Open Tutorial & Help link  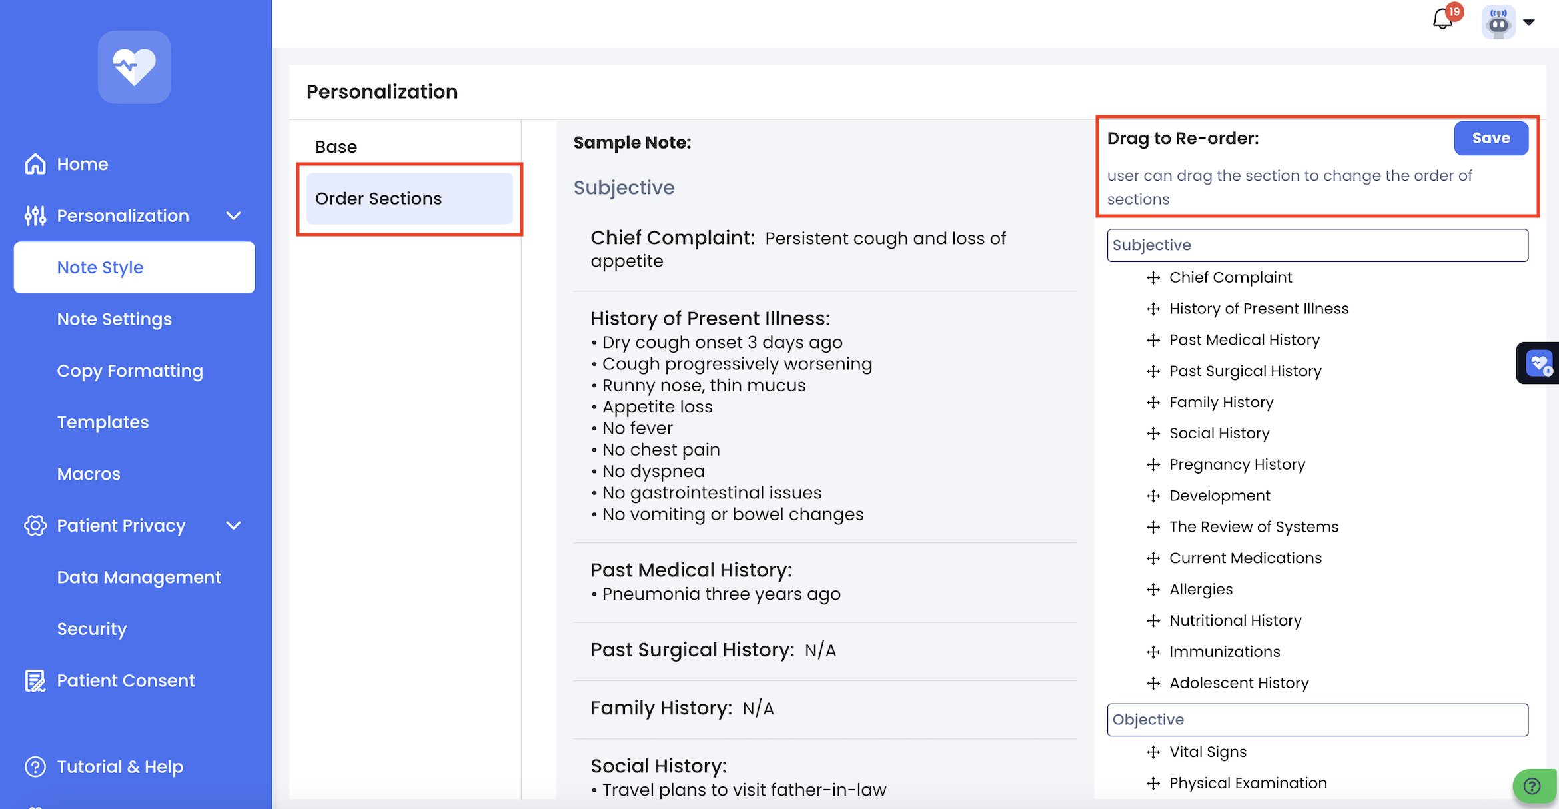120,767
